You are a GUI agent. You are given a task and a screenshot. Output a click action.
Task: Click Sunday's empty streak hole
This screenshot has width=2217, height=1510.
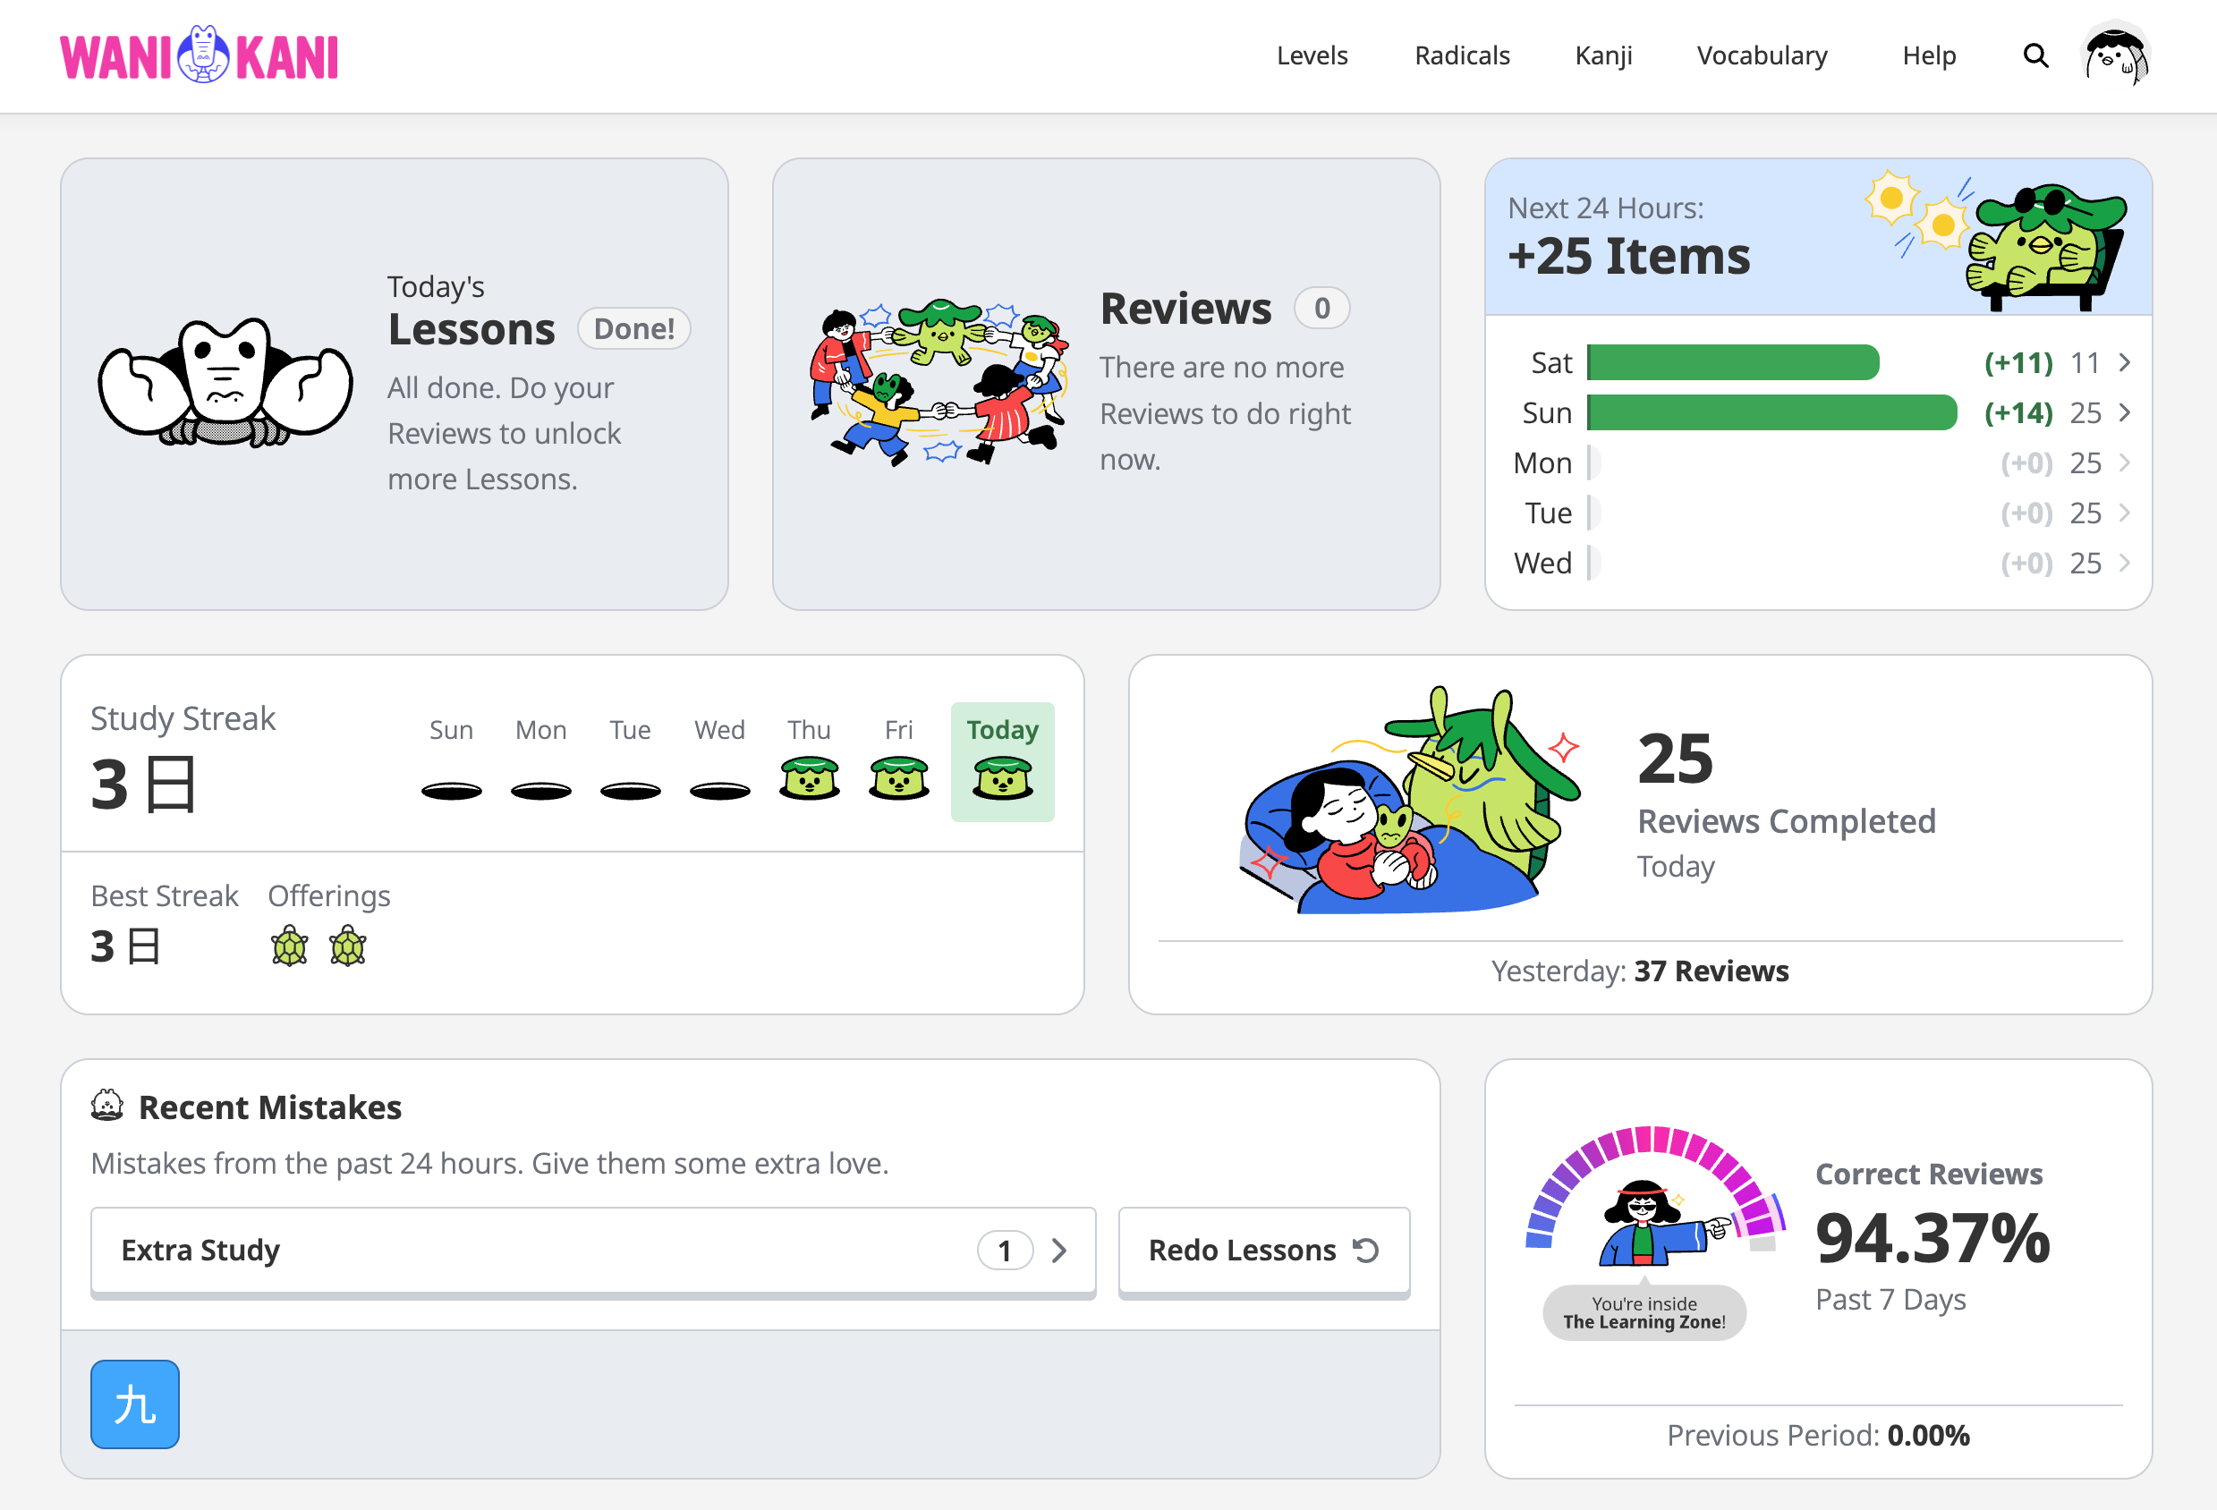pyautogui.click(x=451, y=791)
